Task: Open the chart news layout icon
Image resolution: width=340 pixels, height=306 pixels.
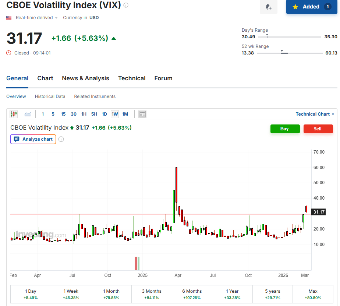Action: (x=142, y=114)
